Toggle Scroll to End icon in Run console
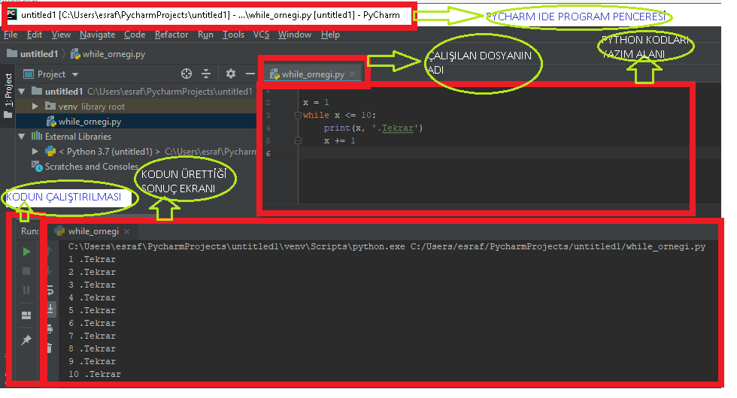This screenshot has width=737, height=398. [x=50, y=309]
